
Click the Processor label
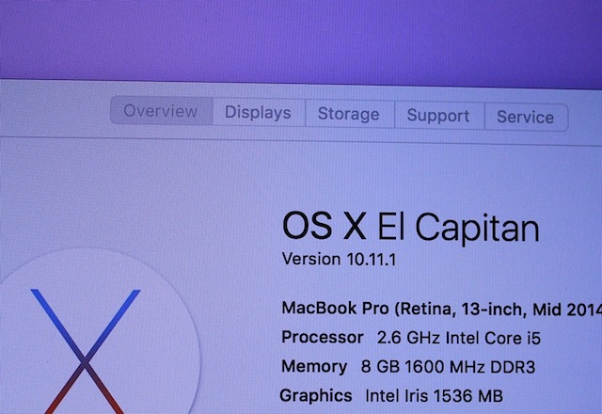[322, 337]
